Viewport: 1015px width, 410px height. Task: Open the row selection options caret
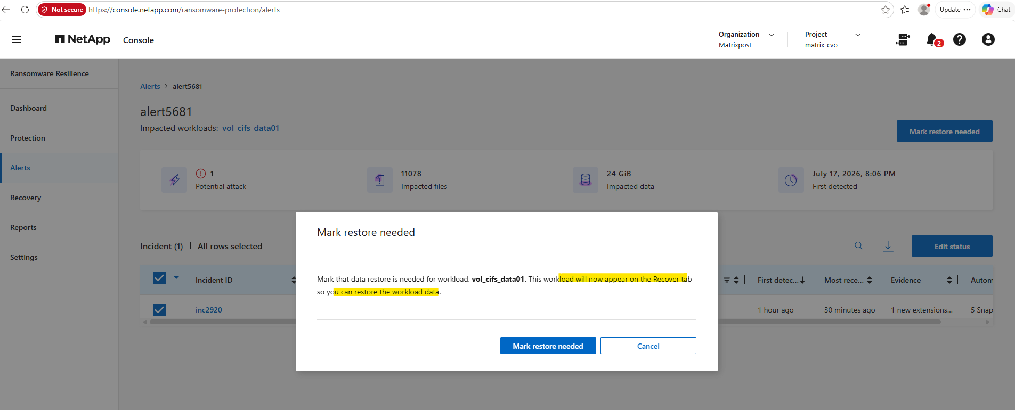pyautogui.click(x=176, y=278)
